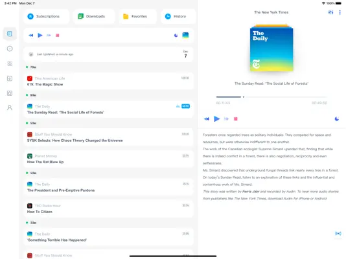The width and height of the screenshot is (346, 259).
Task: Open The President and Pre-Emptive Pardons episode
Action: click(108, 187)
